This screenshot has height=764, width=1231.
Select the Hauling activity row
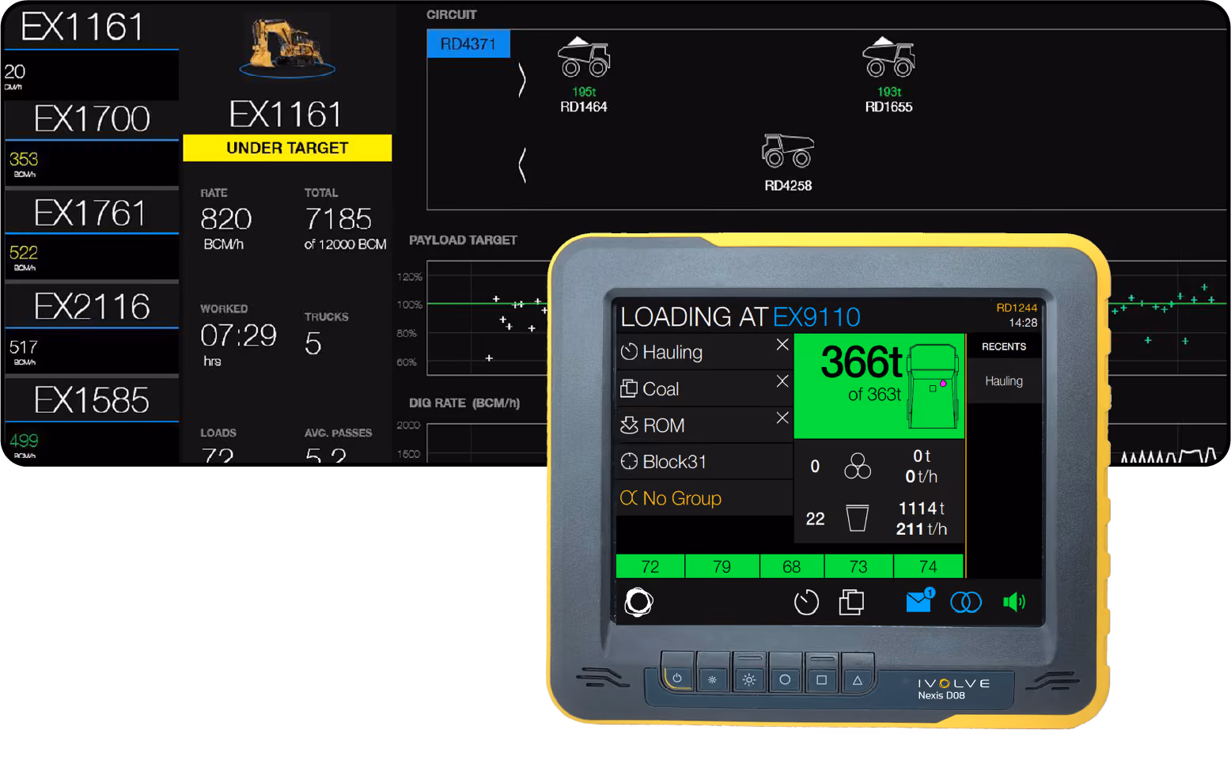(704, 352)
